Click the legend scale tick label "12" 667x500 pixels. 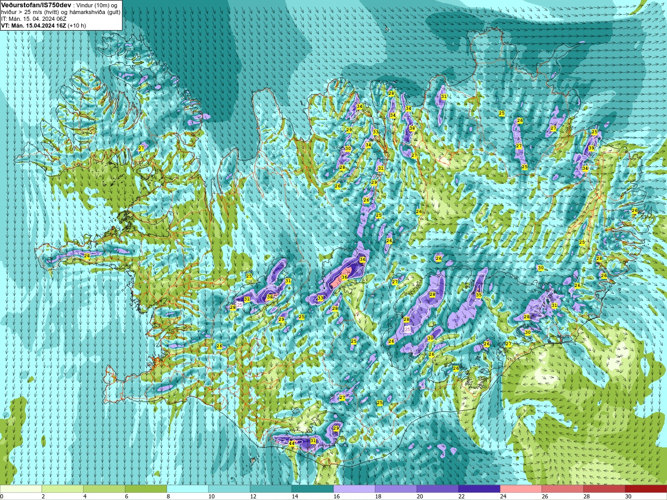click(x=253, y=496)
